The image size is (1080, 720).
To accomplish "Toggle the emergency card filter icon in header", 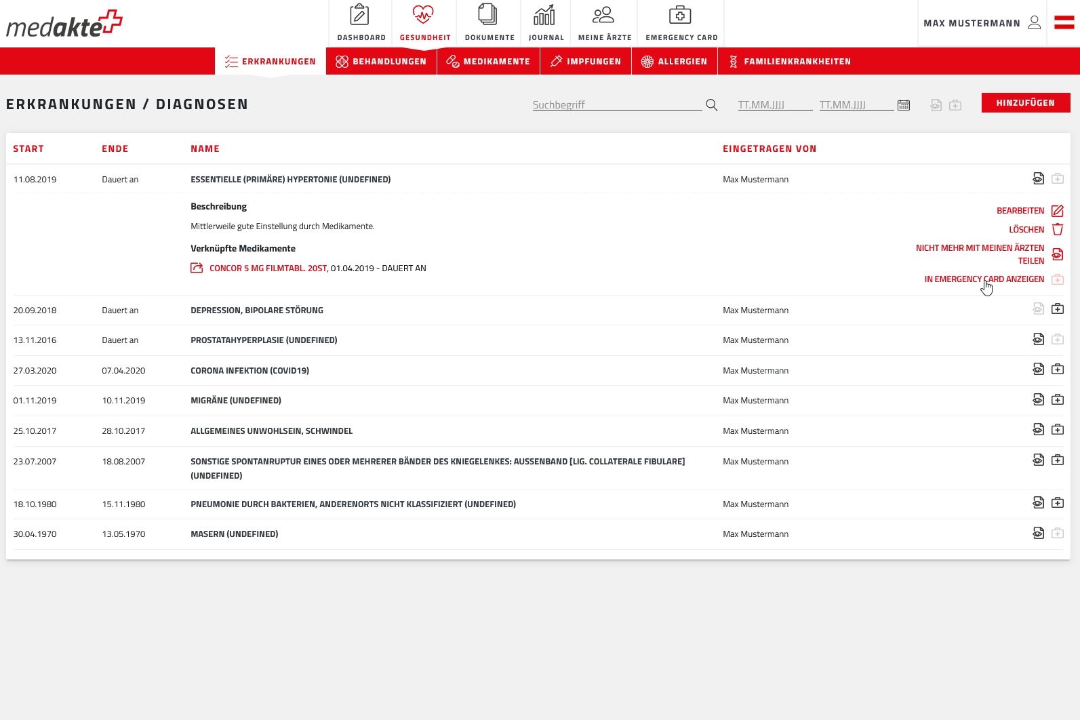I will [x=955, y=105].
